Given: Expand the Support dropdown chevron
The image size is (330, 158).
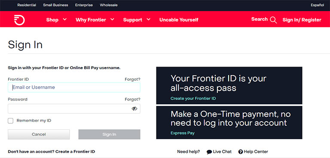Looking at the screenshot, I should coord(149,19).
